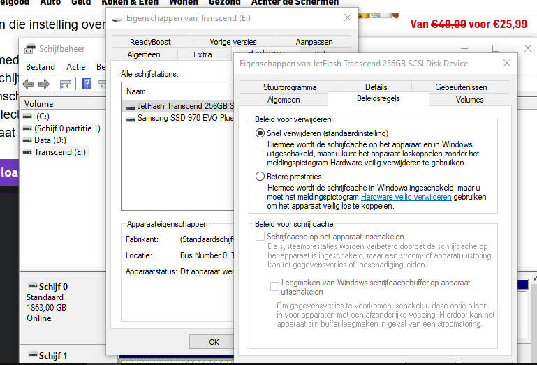Switch to Algemeen tab in JetFlash properties
The image size is (537, 365).
[284, 100]
